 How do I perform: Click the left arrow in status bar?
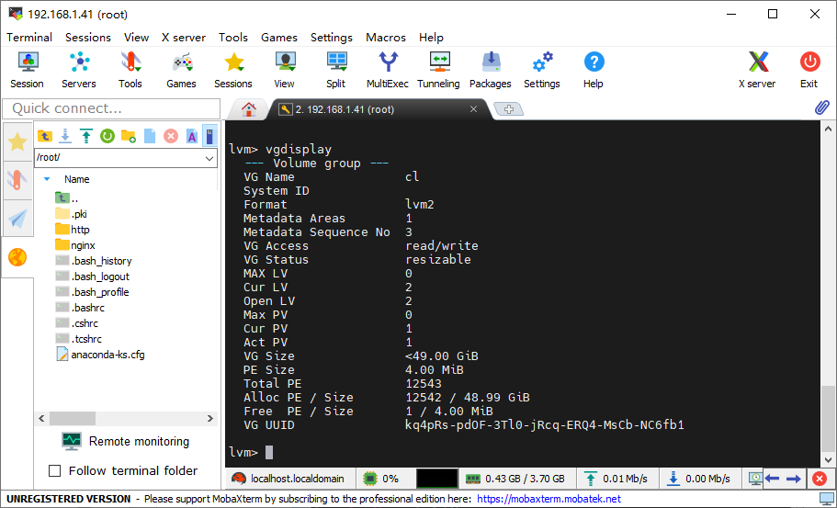tap(772, 479)
